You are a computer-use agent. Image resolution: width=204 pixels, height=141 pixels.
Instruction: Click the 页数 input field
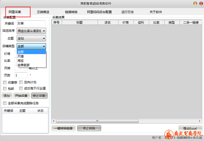coord(21,75)
